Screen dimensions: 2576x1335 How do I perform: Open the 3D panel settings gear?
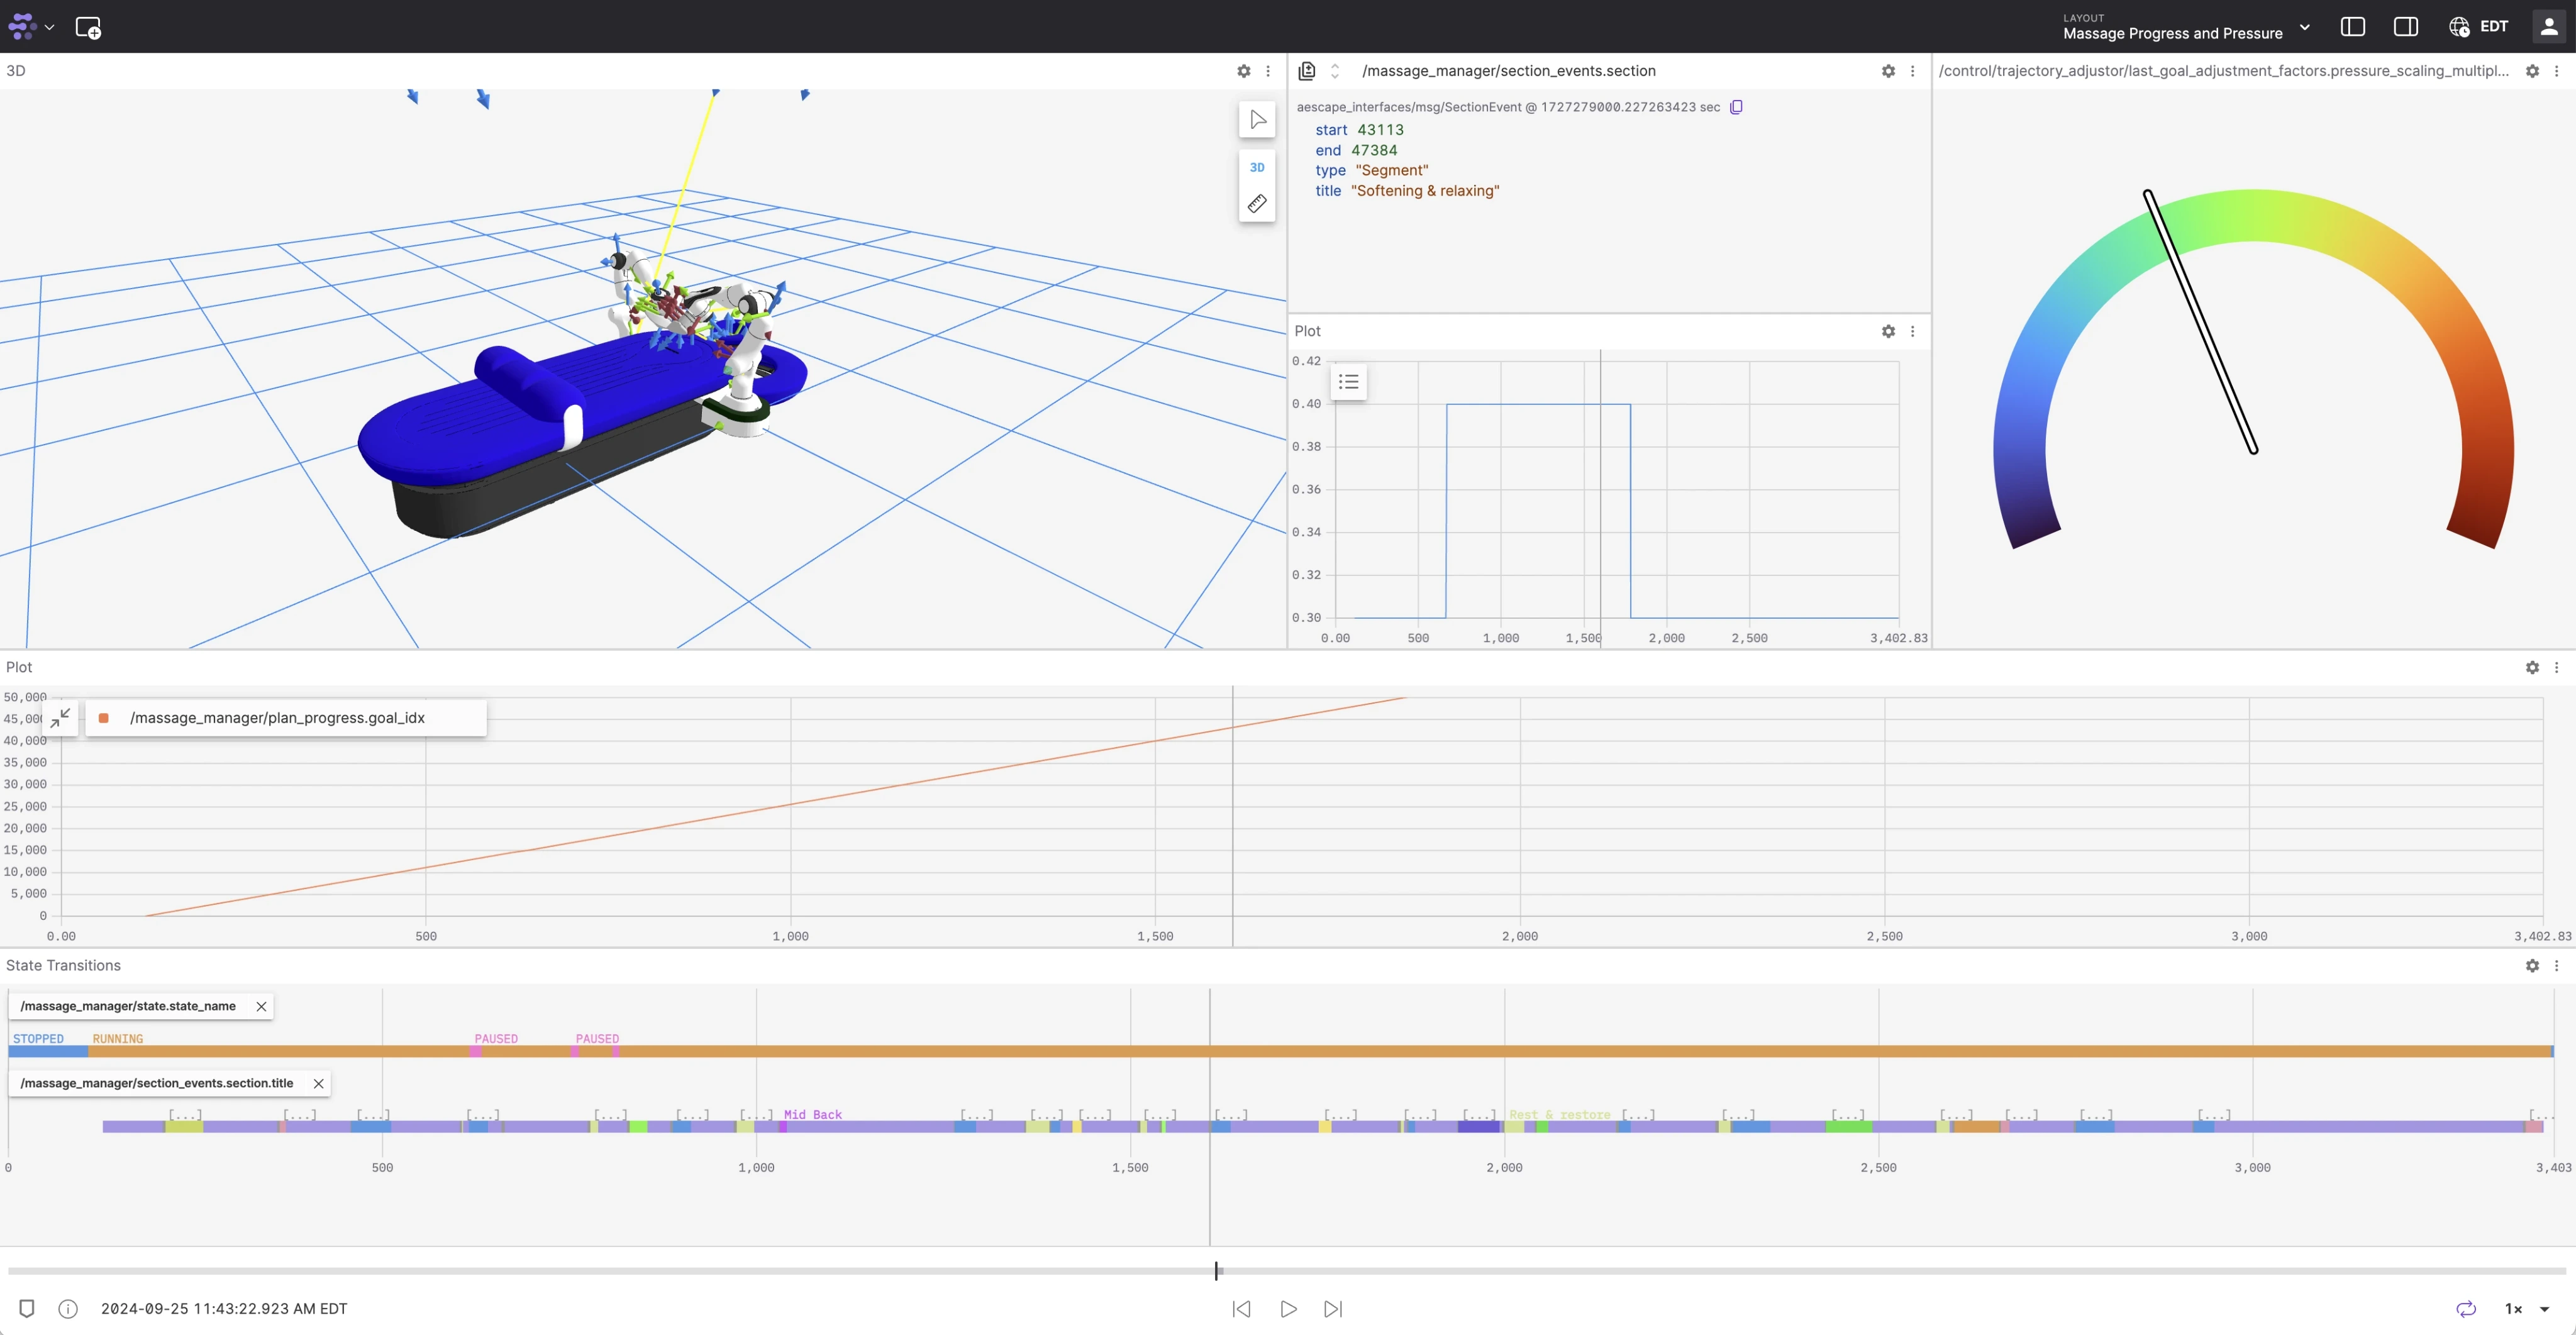[1243, 71]
